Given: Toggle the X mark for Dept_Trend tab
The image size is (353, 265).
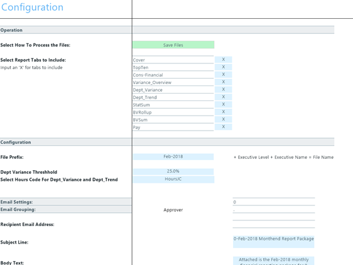Looking at the screenshot, I should (x=224, y=97).
